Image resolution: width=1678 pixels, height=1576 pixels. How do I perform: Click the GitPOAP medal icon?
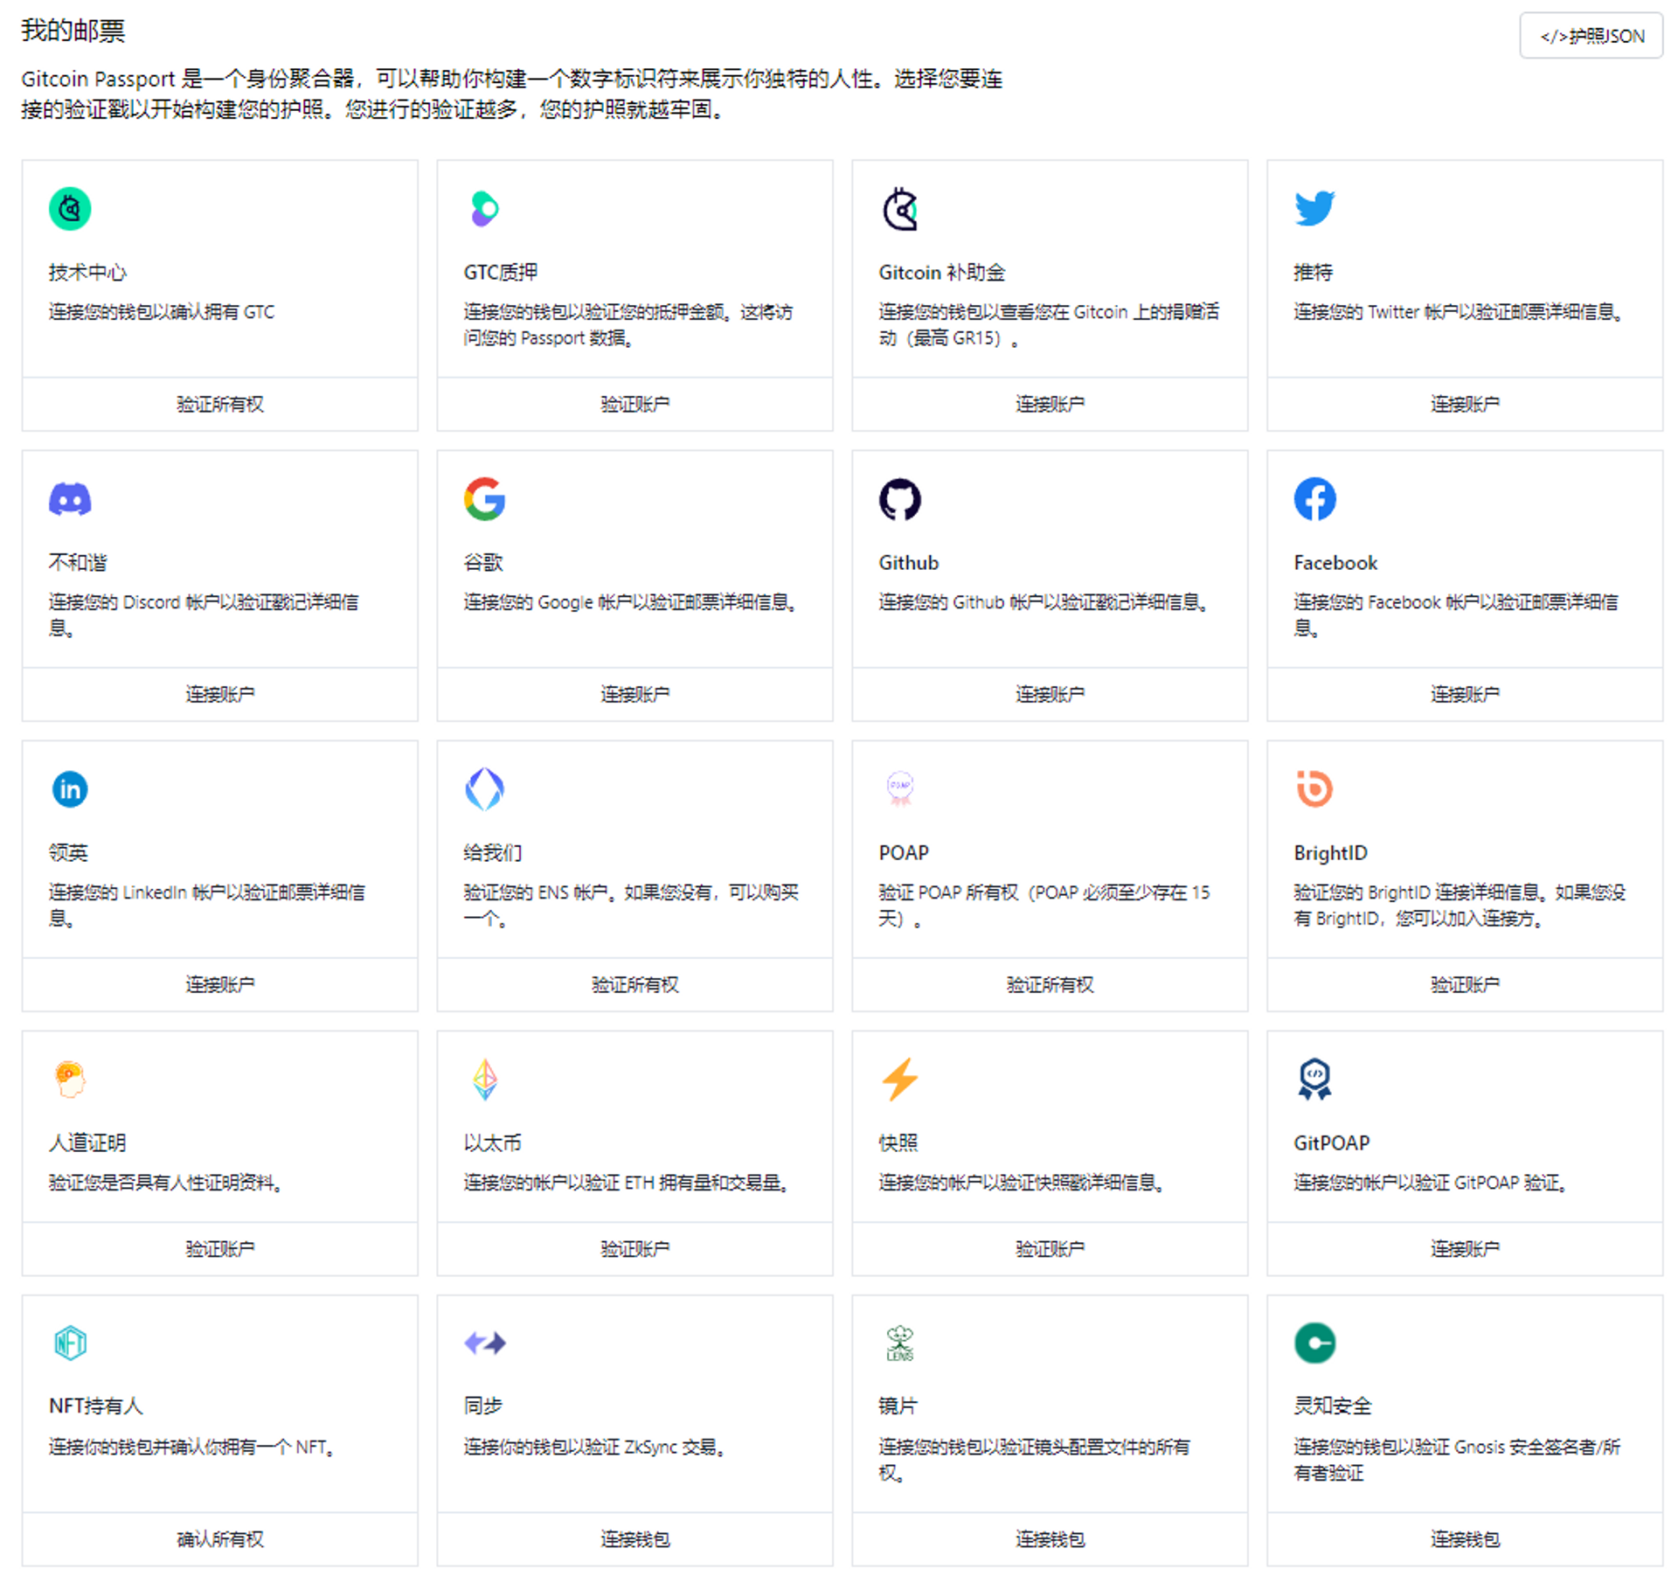1314,1080
